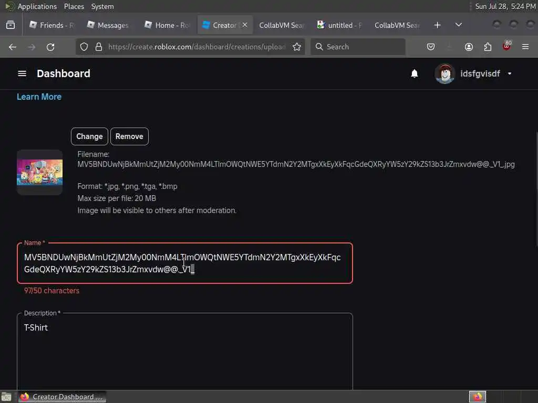Open the Firefox application menu icon
Screen dimensions: 538x403
click(x=525, y=47)
